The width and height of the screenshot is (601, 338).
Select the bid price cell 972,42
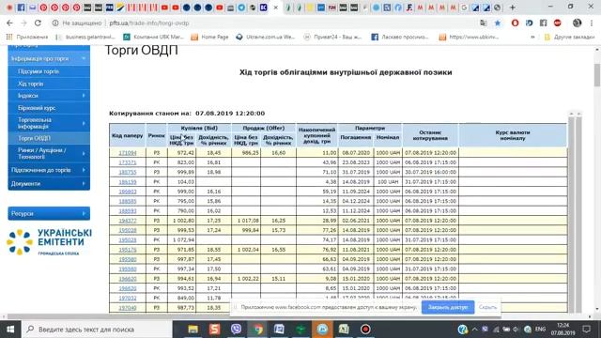point(181,152)
